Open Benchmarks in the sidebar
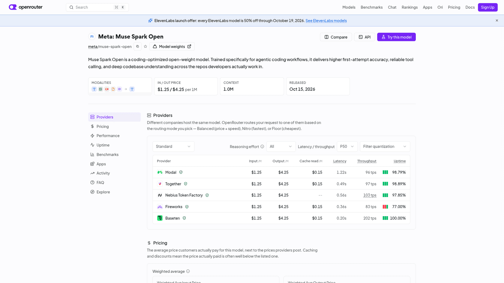Viewport: 504px width, 283px height. (114, 155)
